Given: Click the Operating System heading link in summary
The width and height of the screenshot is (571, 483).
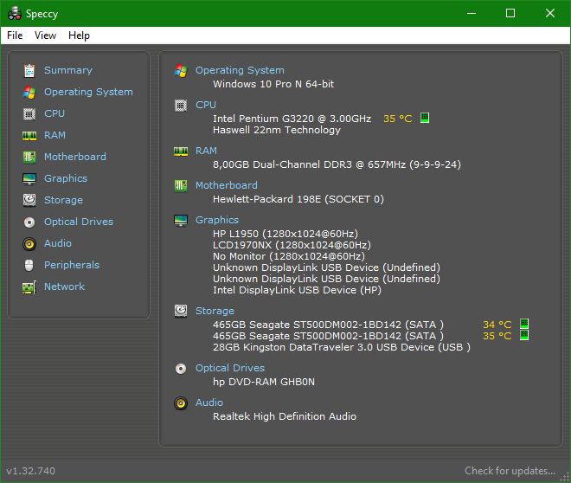Looking at the screenshot, I should pos(240,70).
